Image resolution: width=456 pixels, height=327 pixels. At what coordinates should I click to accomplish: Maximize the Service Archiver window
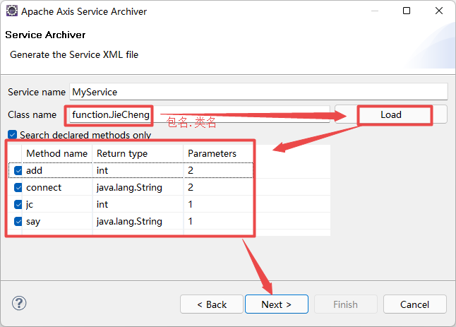pyautogui.click(x=407, y=11)
